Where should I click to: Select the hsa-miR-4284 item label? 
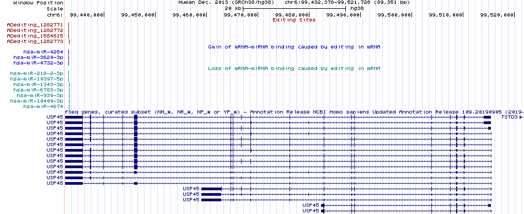click(x=44, y=52)
